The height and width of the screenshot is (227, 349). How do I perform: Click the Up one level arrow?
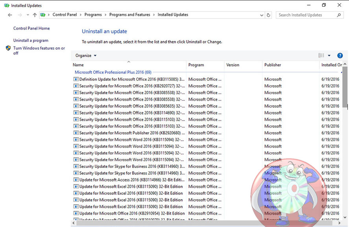click(x=35, y=15)
